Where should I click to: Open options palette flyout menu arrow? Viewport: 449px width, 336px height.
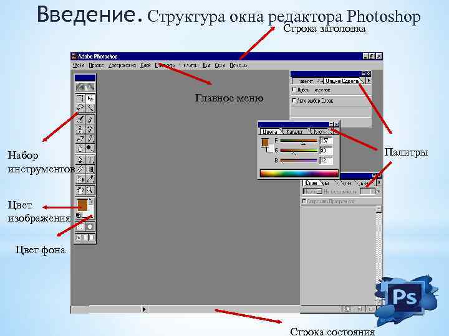pos(369,81)
